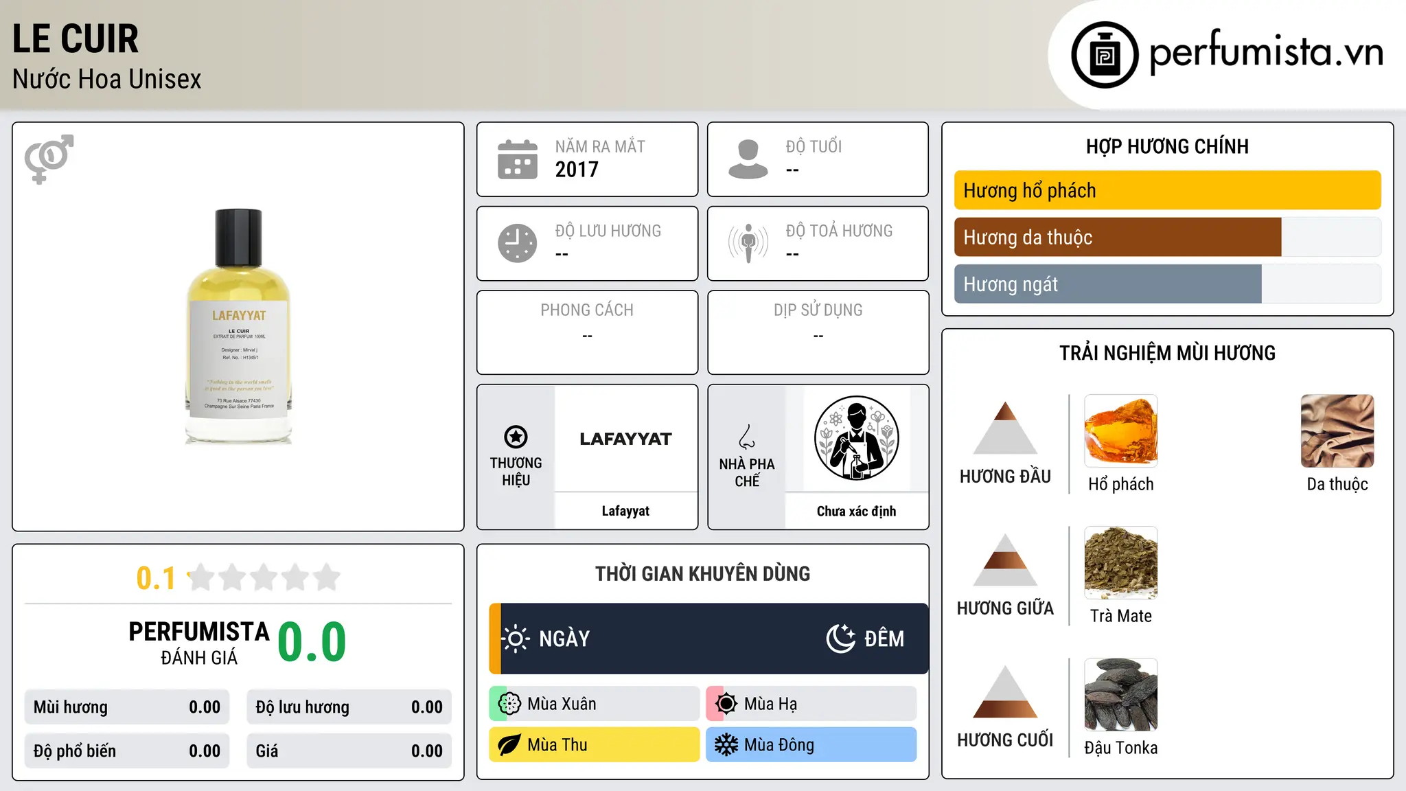Click the star badge icon above THƯƠNG HIỆU
This screenshot has height=791, width=1406.
(516, 437)
